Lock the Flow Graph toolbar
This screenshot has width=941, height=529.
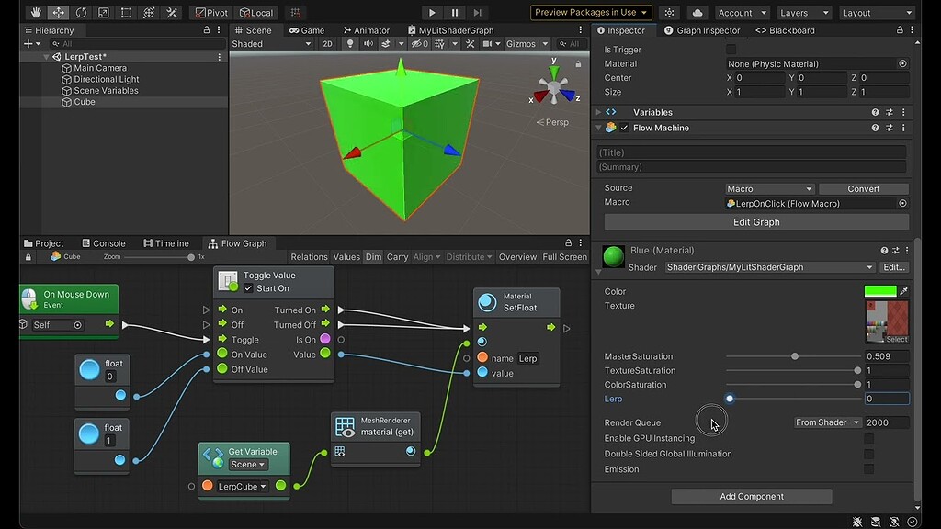pyautogui.click(x=28, y=257)
